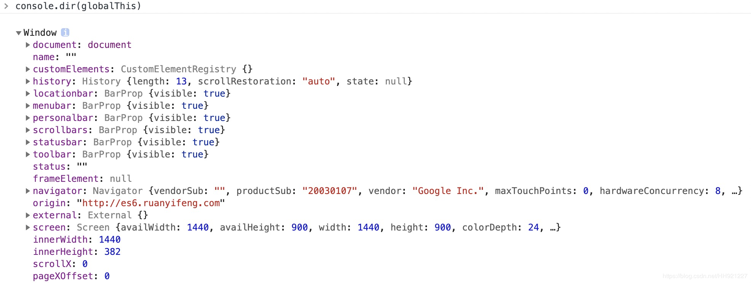The height and width of the screenshot is (283, 751).
Task: Expand the customElements entry
Action: click(28, 69)
